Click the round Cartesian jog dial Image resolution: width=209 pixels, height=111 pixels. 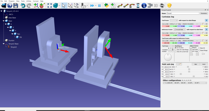coord(168,57)
